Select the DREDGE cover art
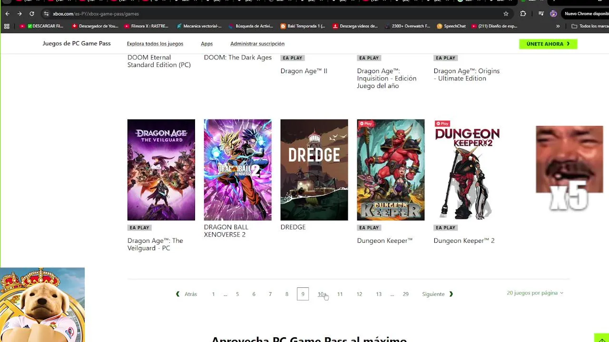The width and height of the screenshot is (609, 342). coord(314,170)
